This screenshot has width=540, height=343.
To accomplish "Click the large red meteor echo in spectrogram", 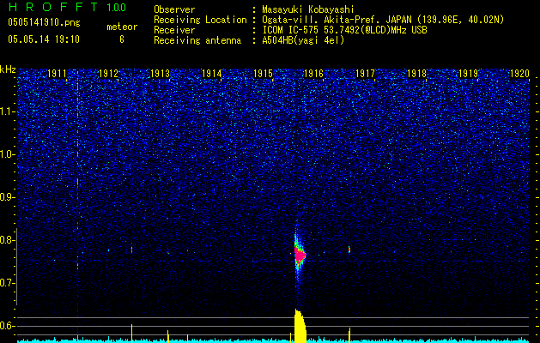I will click(300, 256).
